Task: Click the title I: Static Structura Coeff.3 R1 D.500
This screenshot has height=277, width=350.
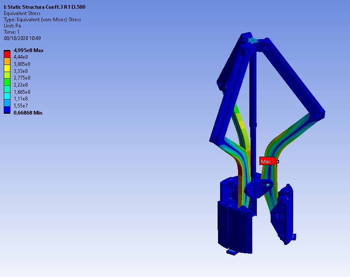Action: [x=45, y=7]
